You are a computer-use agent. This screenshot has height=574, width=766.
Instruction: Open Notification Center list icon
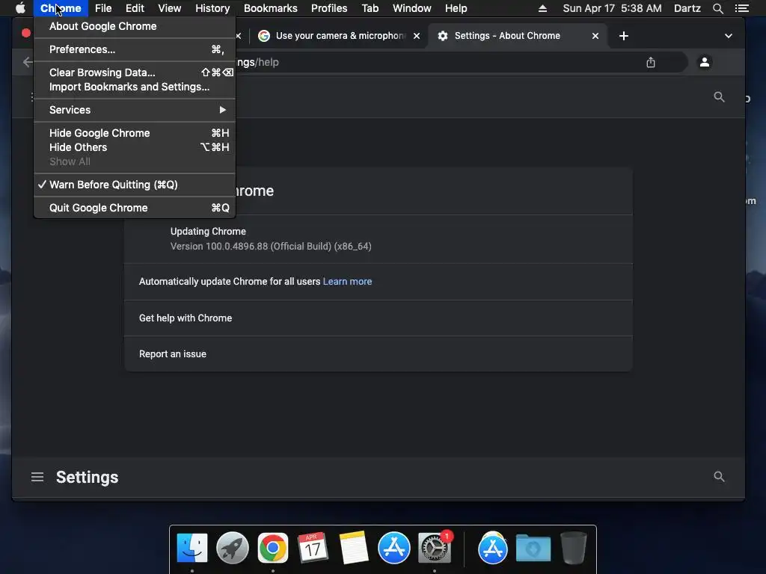point(741,8)
